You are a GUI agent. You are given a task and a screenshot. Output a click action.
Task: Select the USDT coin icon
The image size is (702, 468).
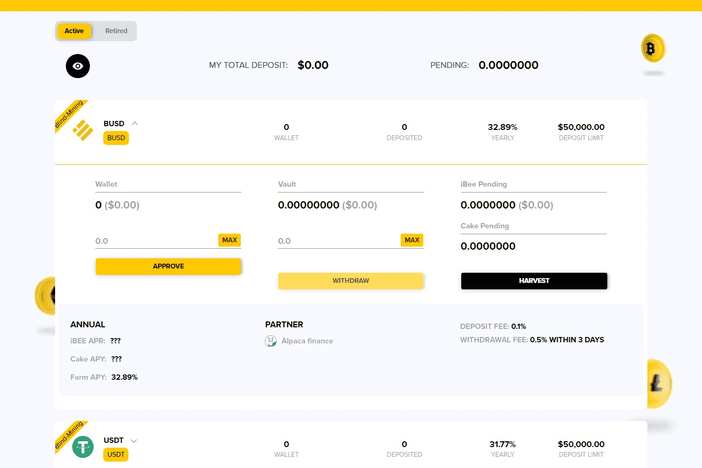coord(83,447)
